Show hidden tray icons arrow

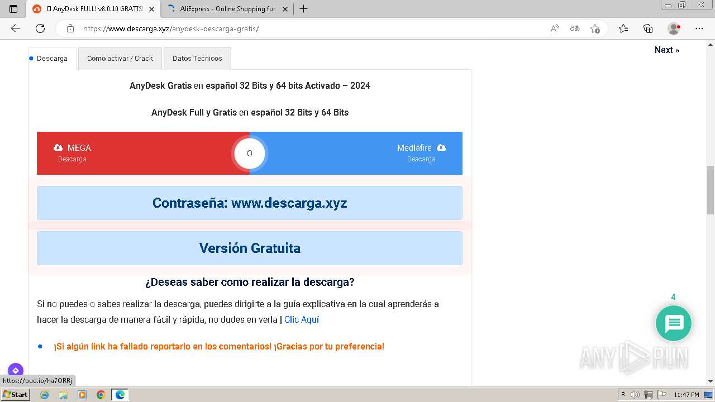(x=623, y=395)
